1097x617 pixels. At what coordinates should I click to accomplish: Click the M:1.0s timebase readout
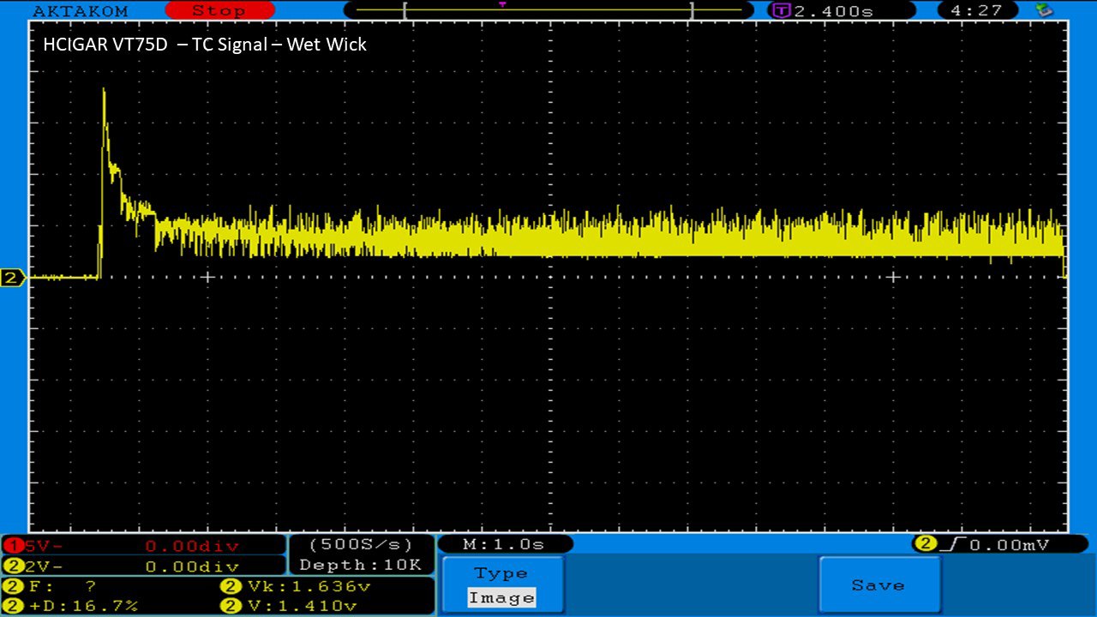coord(505,544)
